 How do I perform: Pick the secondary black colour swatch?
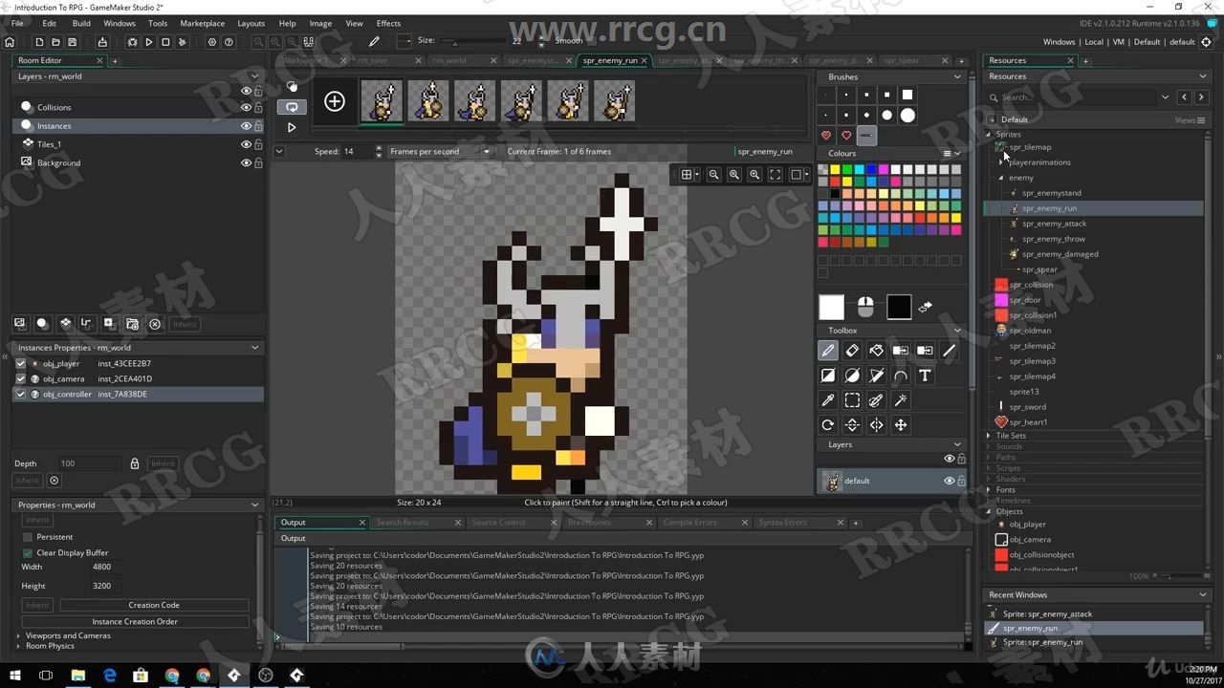point(899,307)
